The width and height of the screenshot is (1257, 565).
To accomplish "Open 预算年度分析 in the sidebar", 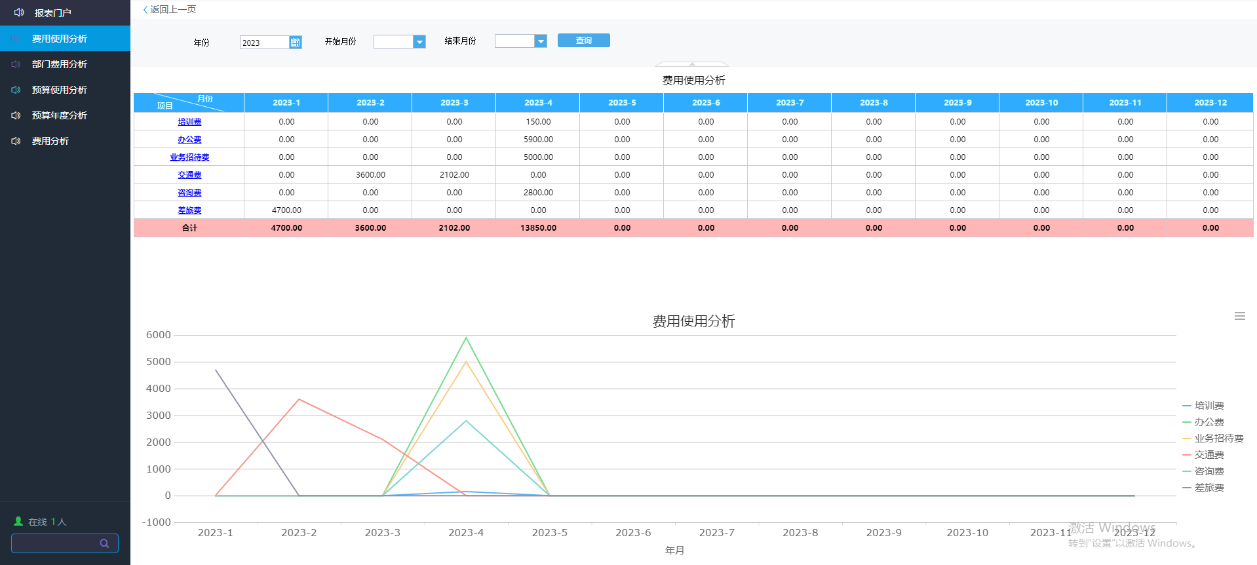I will pyautogui.click(x=59, y=115).
